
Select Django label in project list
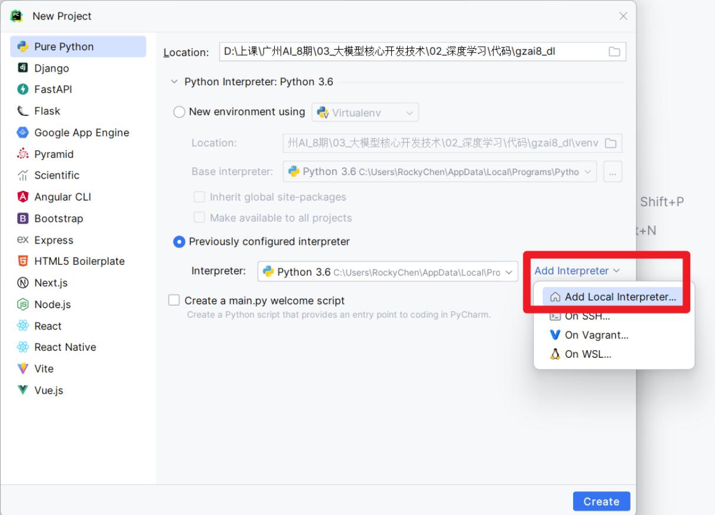point(51,68)
